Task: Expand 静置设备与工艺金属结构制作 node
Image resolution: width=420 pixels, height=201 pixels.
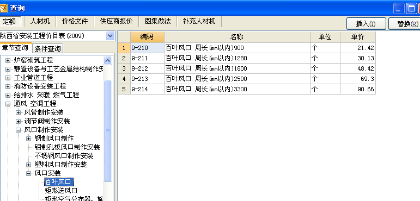Action: click(8, 69)
